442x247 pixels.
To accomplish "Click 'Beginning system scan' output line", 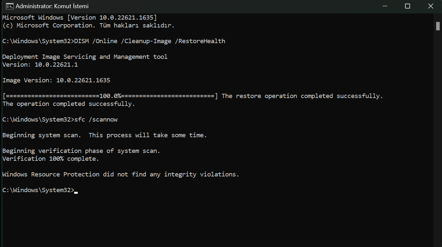I will pyautogui.click(x=105, y=135).
